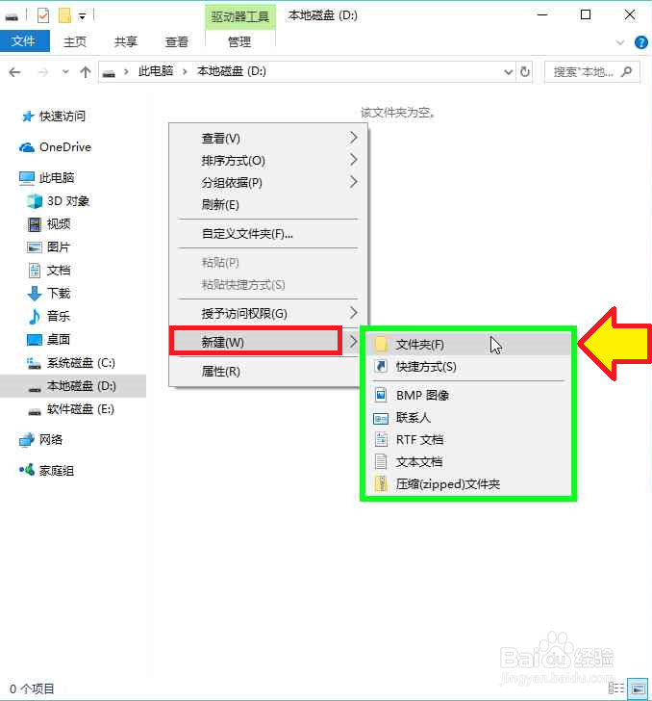
Task: Click the drive icon in address bar
Action: 109,73
